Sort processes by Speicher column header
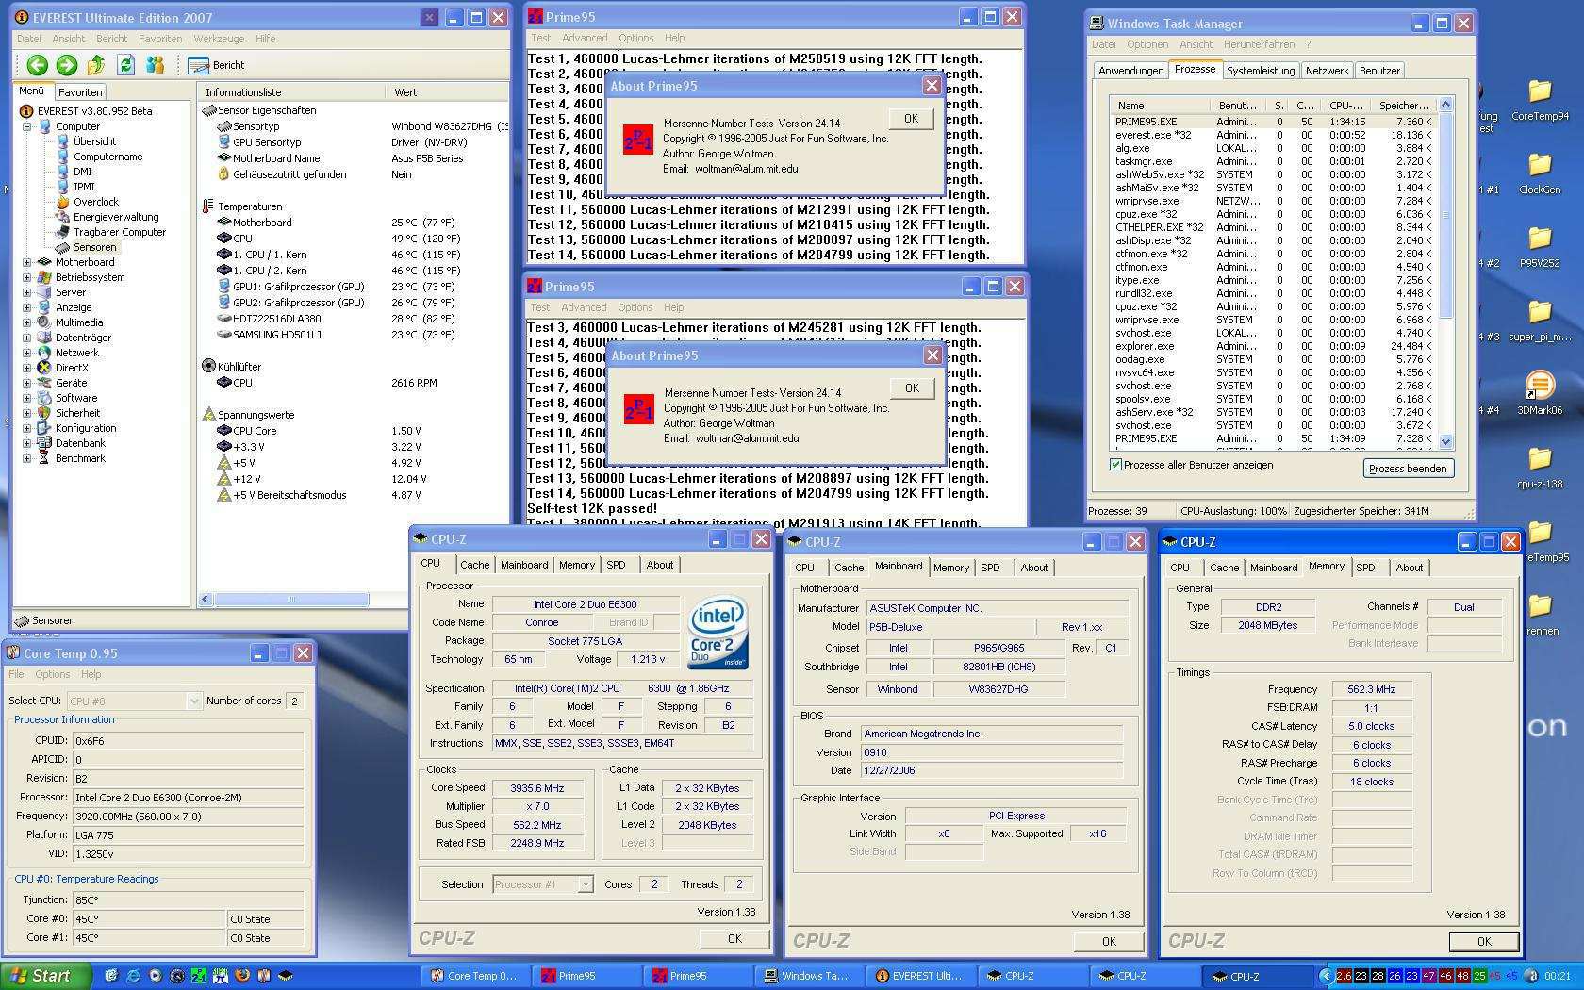 1403,106
